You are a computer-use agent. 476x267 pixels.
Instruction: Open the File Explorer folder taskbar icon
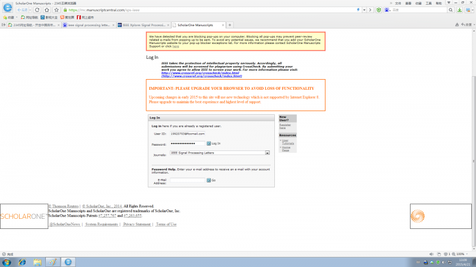tap(37, 262)
